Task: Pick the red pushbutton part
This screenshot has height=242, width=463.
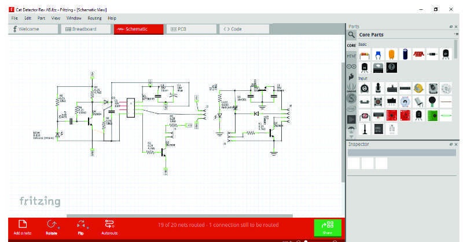Action: (x=378, y=102)
